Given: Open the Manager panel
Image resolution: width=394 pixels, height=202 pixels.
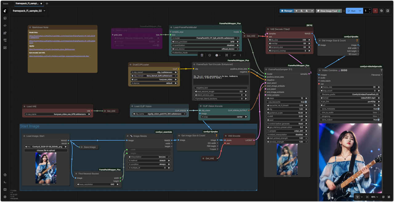Looking at the screenshot, I should 286,11.
